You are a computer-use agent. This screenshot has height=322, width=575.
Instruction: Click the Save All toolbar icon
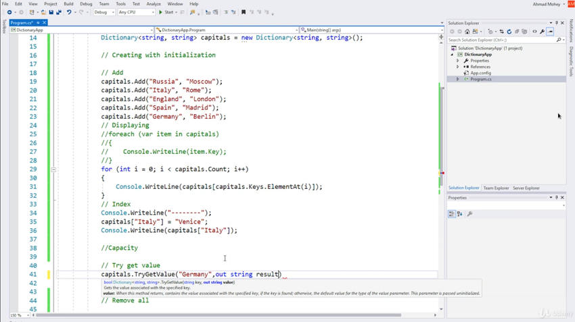pyautogui.click(x=58, y=12)
